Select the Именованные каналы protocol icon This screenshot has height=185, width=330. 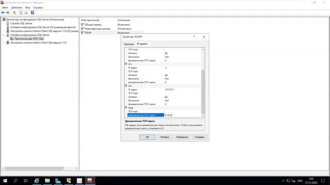(82, 29)
